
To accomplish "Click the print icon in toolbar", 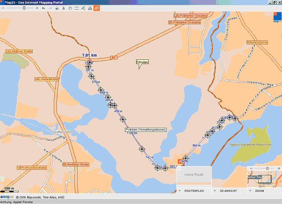I will pos(90,8).
